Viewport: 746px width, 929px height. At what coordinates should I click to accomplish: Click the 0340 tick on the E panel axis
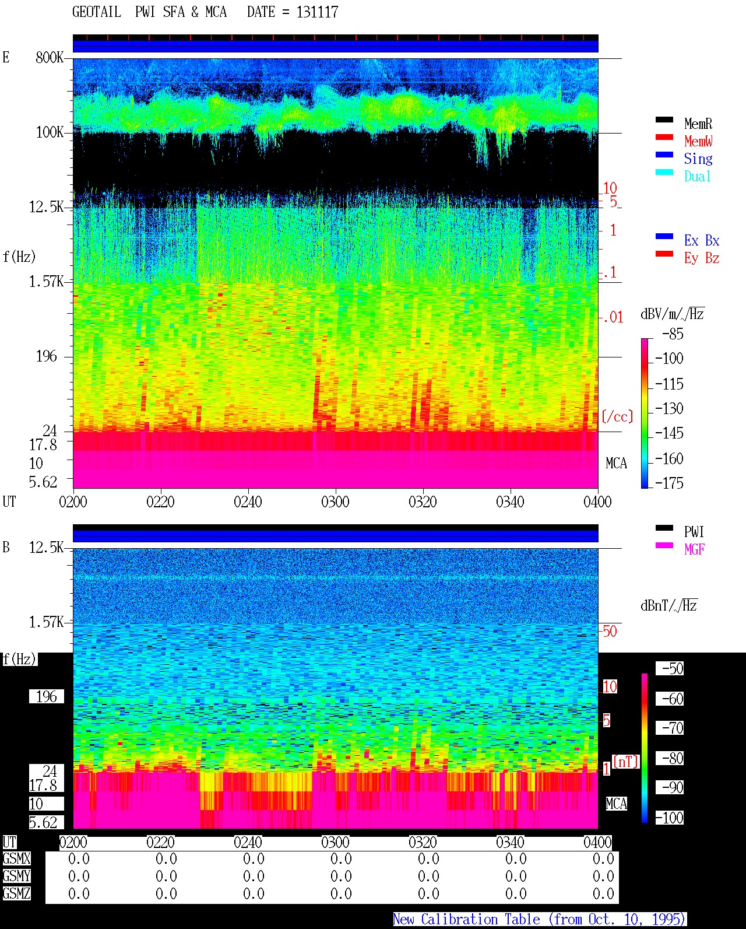tap(510, 502)
